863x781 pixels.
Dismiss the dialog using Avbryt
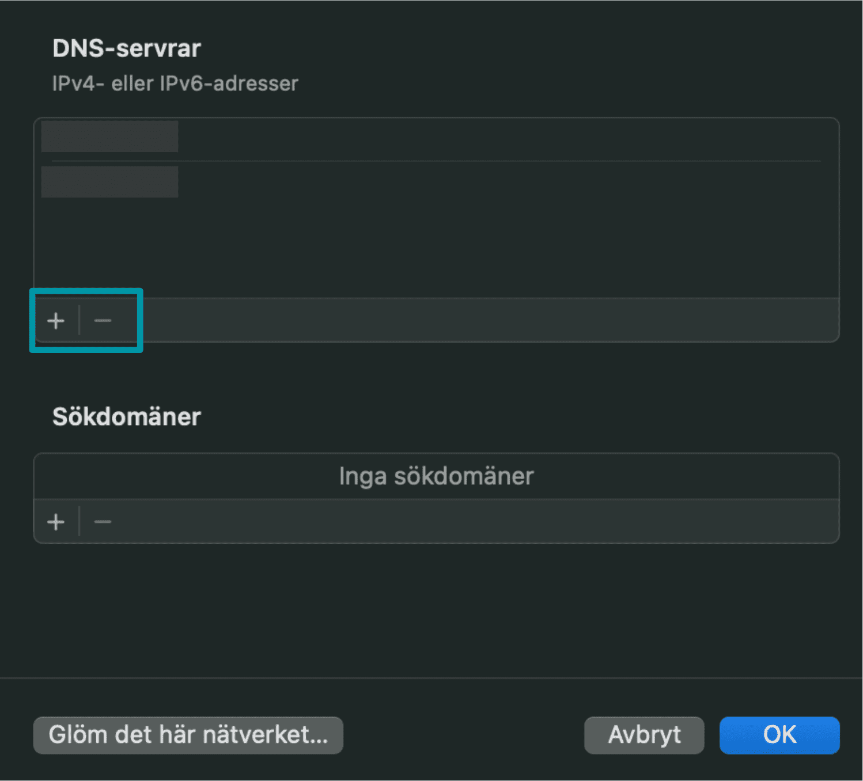(644, 734)
